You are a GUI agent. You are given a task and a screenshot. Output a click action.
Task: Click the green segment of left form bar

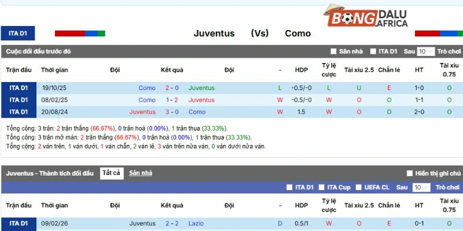(x=101, y=33)
